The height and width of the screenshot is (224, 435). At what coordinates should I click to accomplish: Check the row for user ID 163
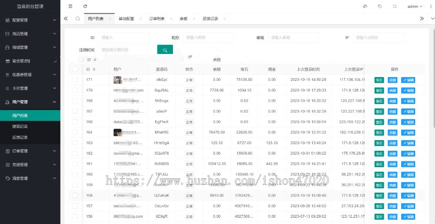[75, 143]
